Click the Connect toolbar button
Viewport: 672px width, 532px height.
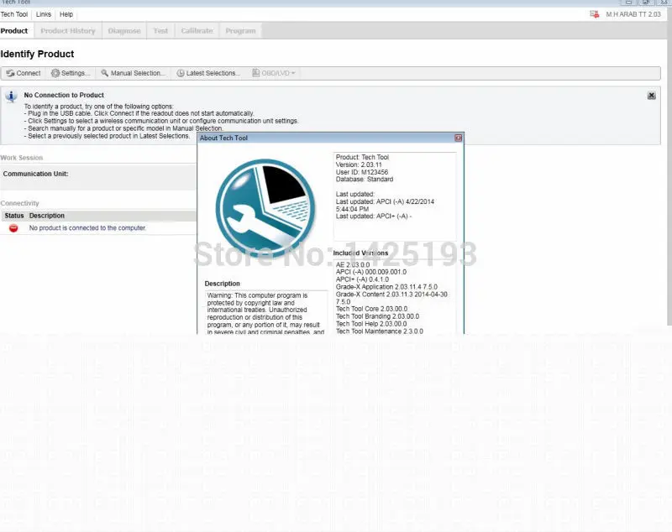(24, 73)
